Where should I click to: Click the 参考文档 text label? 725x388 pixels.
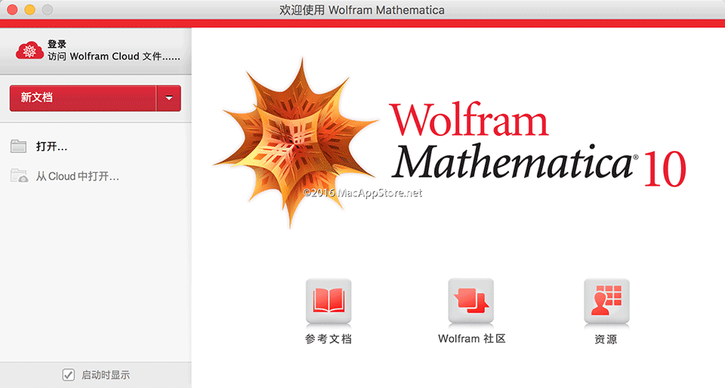tap(328, 339)
